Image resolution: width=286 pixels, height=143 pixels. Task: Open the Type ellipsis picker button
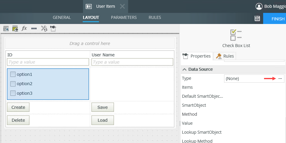click(280, 78)
